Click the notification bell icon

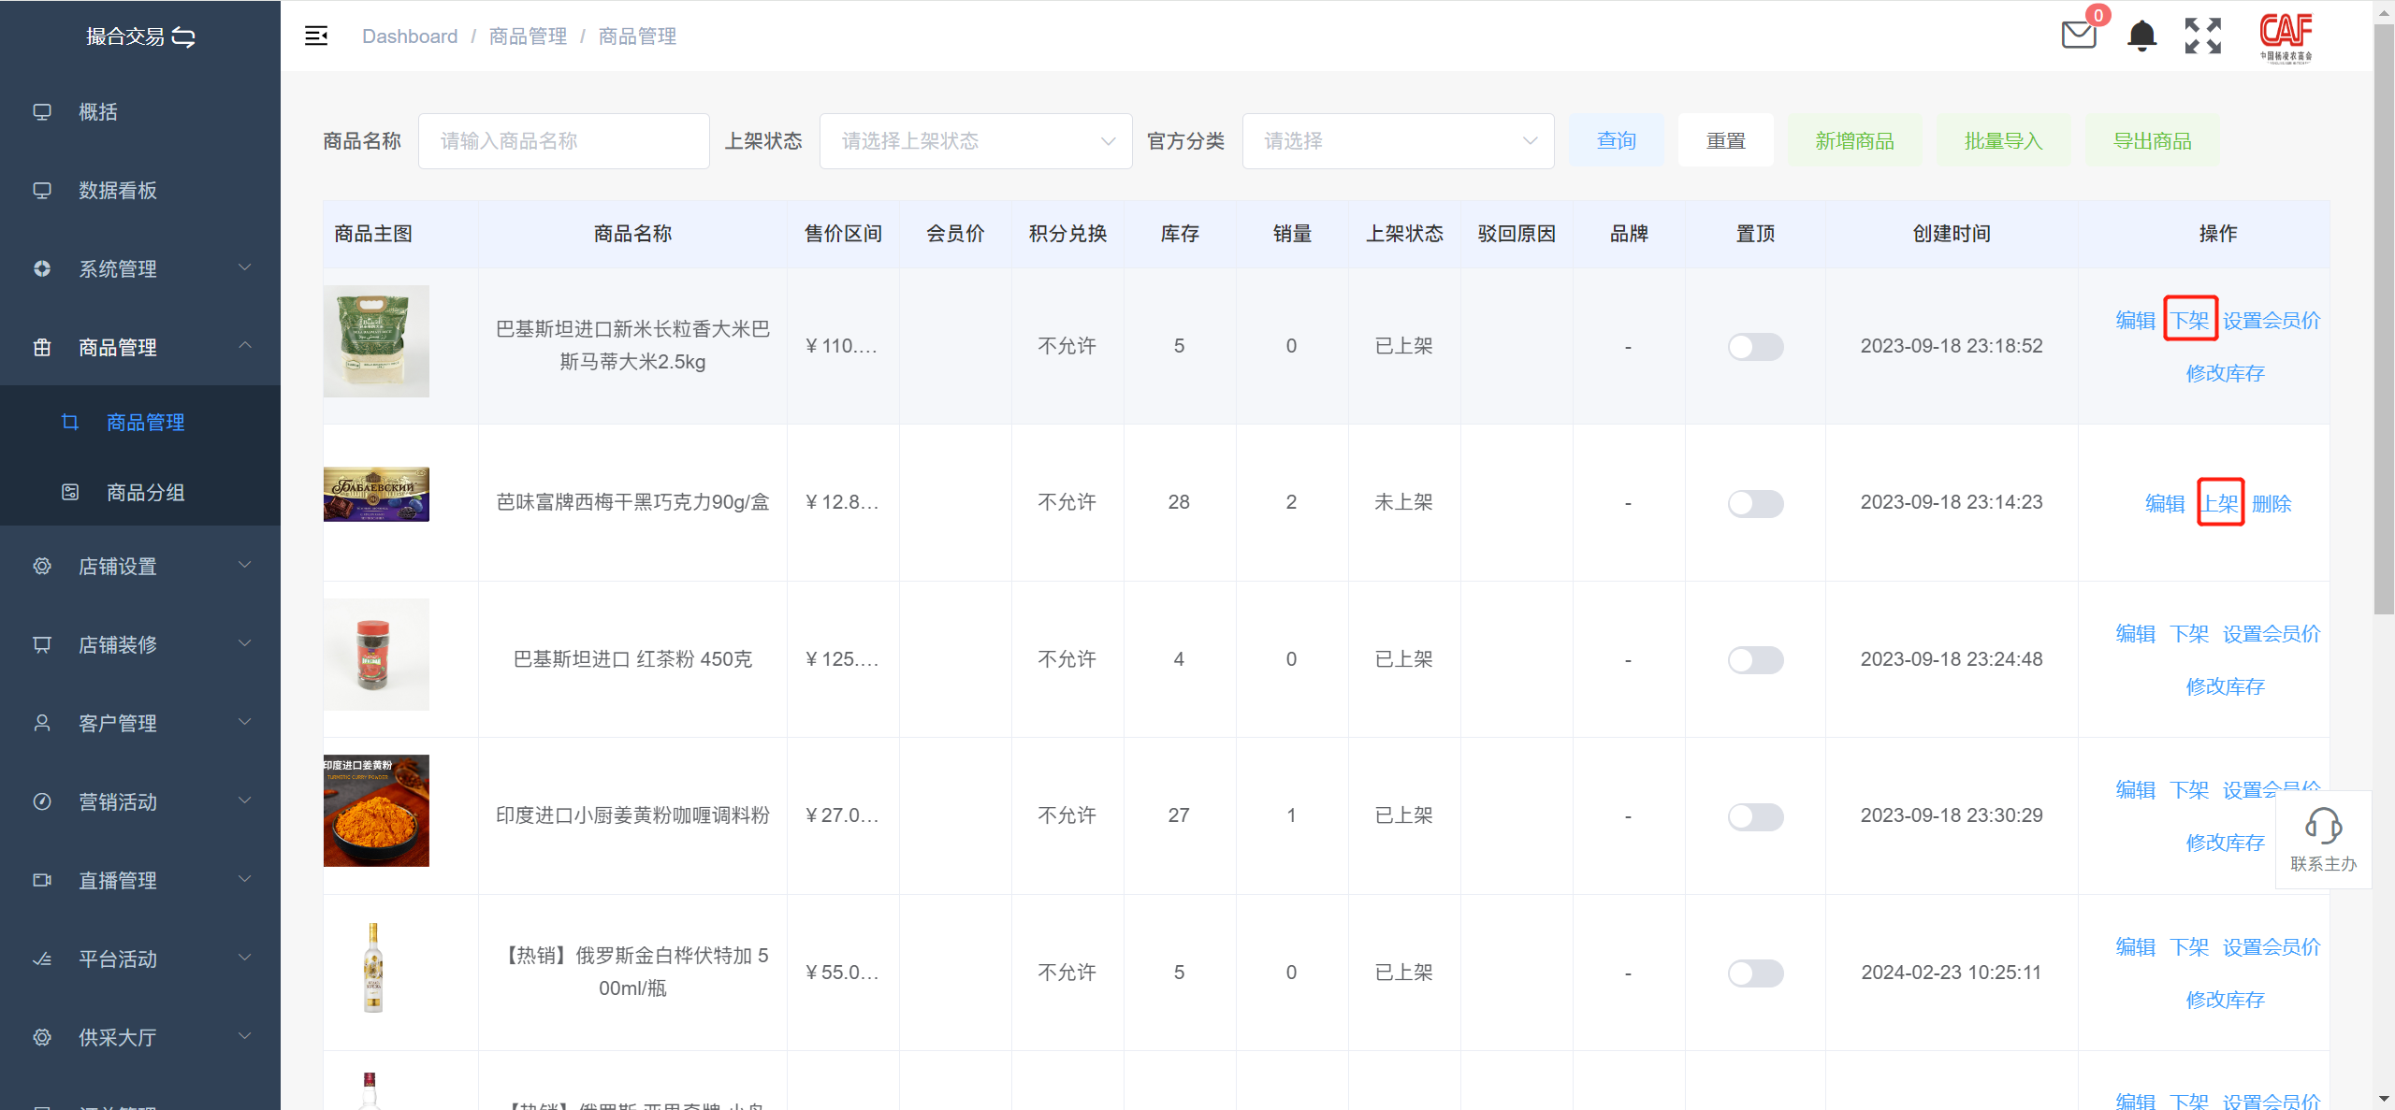tap(2141, 36)
